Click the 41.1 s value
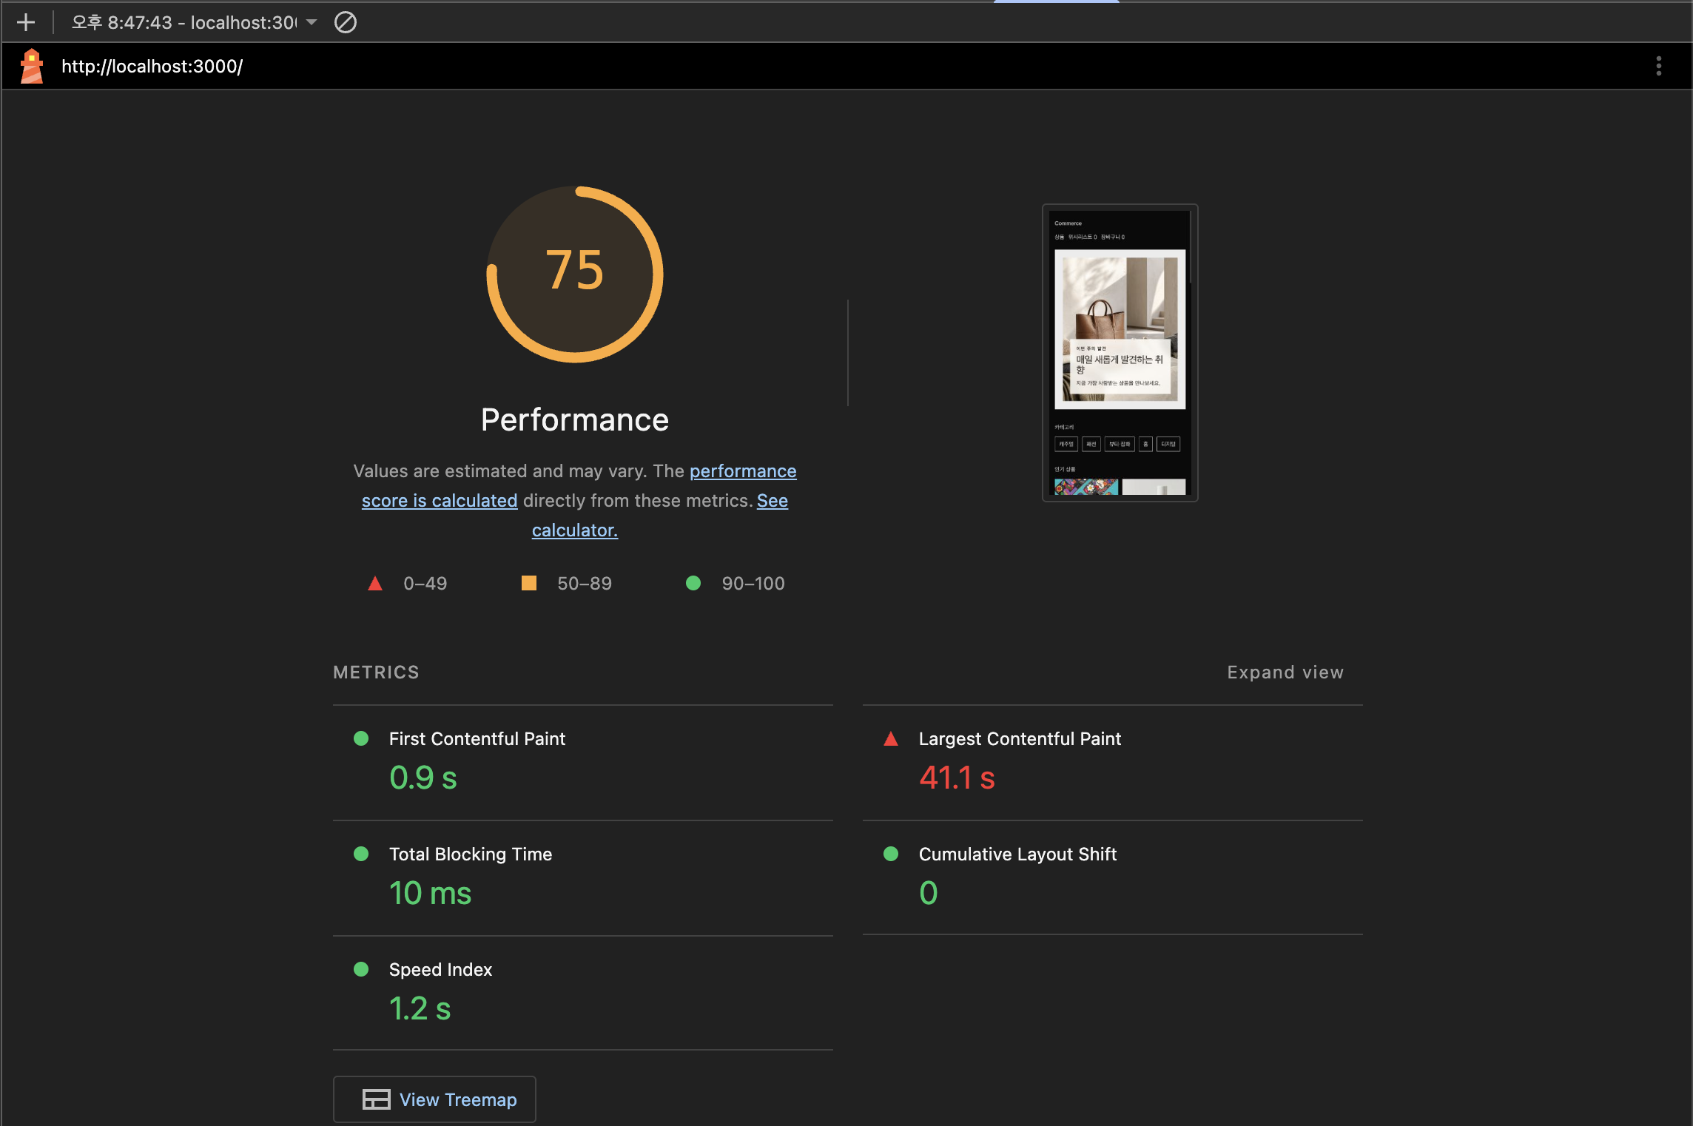Image resolution: width=1693 pixels, height=1126 pixels. tap(957, 778)
